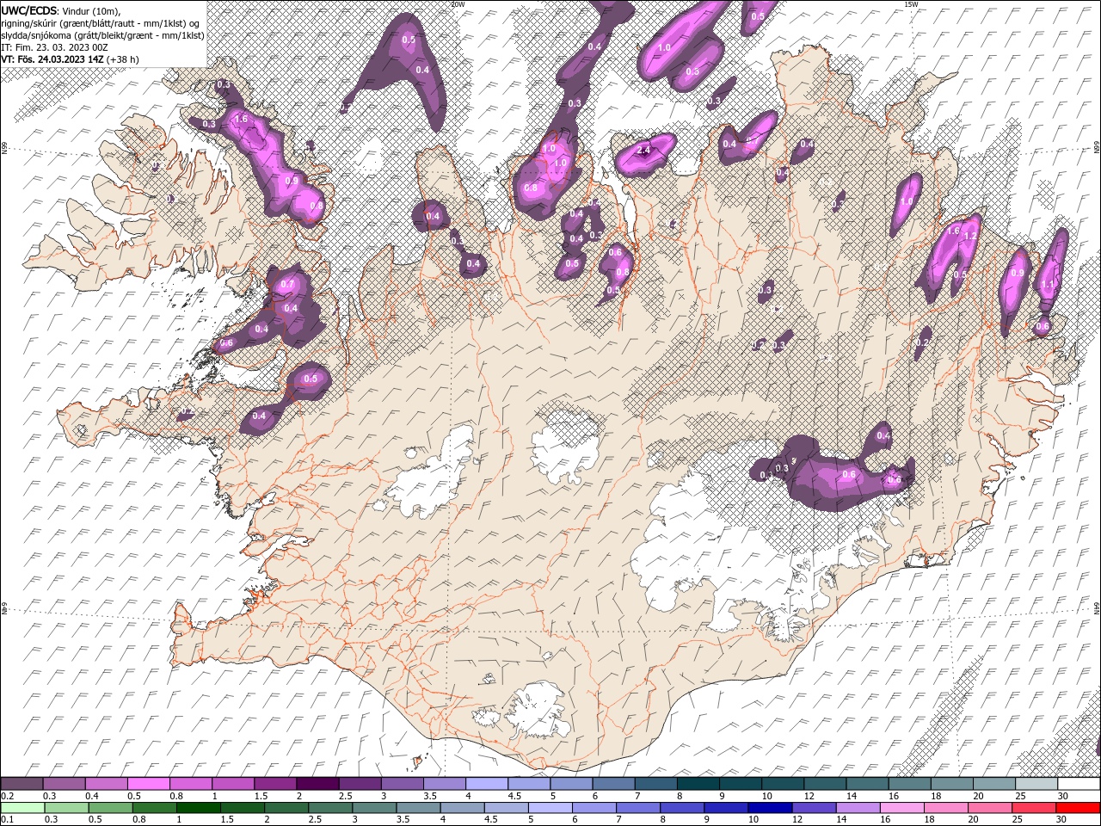Pick the deep blue rain swatch labeled 10
1101x826 pixels.
point(770,808)
